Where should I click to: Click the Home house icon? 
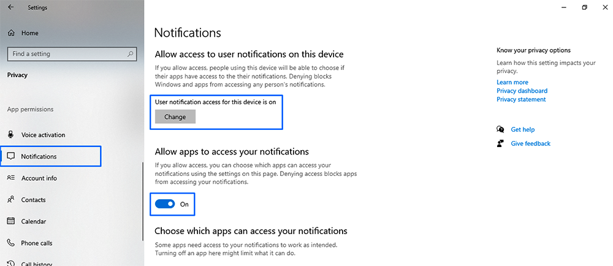(11, 33)
